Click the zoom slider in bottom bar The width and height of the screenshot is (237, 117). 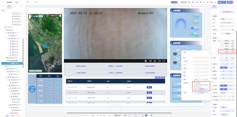[135, 115]
